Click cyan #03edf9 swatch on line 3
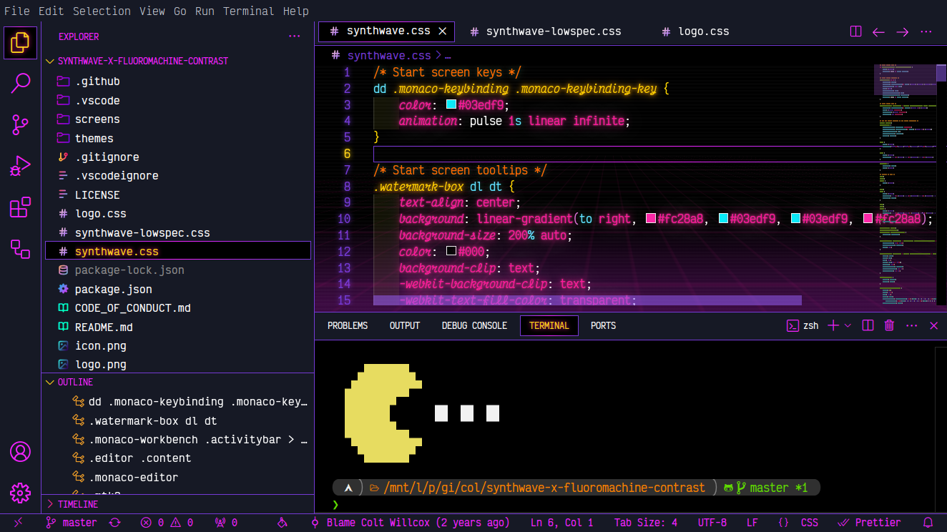The height and width of the screenshot is (532, 947). pyautogui.click(x=451, y=104)
